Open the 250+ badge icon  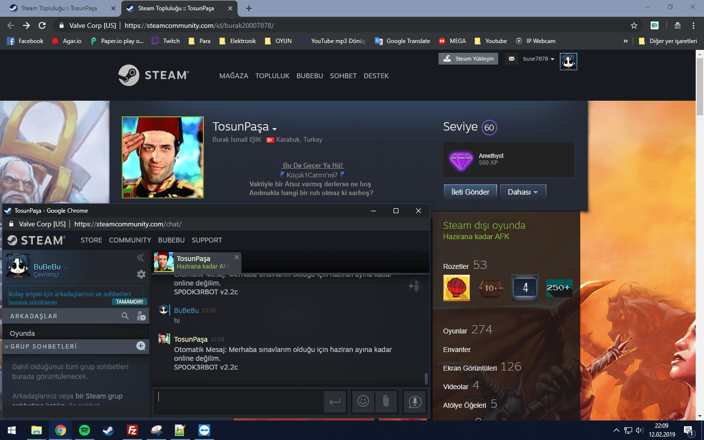[559, 288]
